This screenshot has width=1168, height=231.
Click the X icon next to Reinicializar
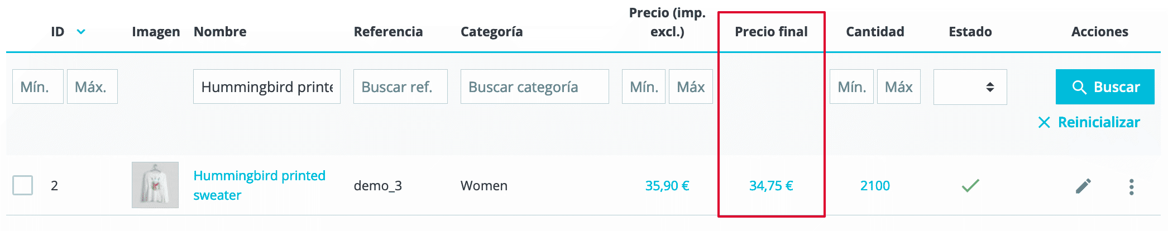1043,122
